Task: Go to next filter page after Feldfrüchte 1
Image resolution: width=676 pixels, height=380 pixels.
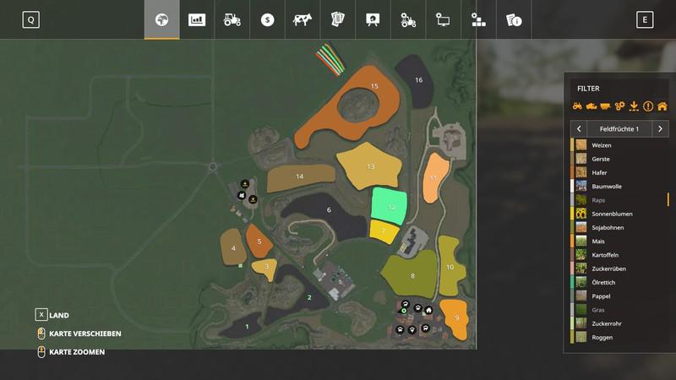Action: point(661,128)
